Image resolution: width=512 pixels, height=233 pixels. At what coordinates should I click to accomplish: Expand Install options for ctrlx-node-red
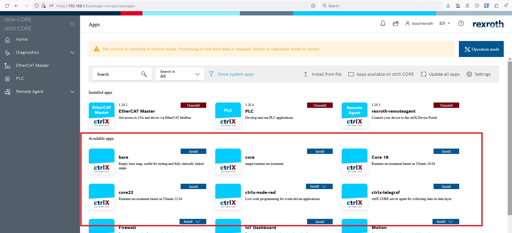pos(324,186)
